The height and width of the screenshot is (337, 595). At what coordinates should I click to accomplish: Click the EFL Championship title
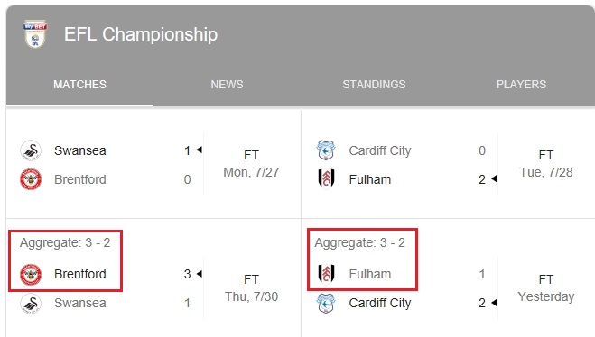[x=141, y=34]
